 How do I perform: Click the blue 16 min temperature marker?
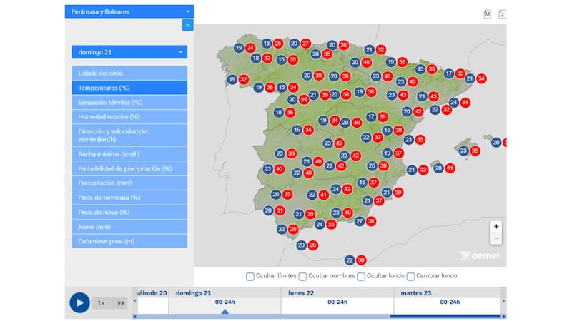[297, 130]
